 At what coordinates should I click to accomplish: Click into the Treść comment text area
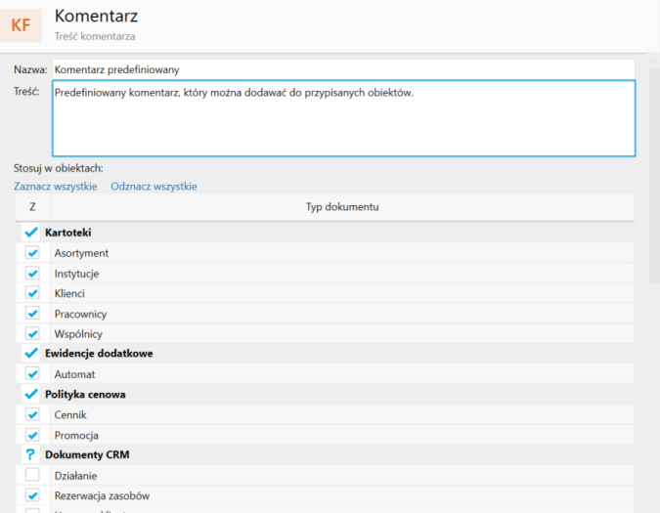342,117
